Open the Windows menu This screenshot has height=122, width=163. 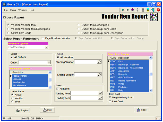(23, 10)
